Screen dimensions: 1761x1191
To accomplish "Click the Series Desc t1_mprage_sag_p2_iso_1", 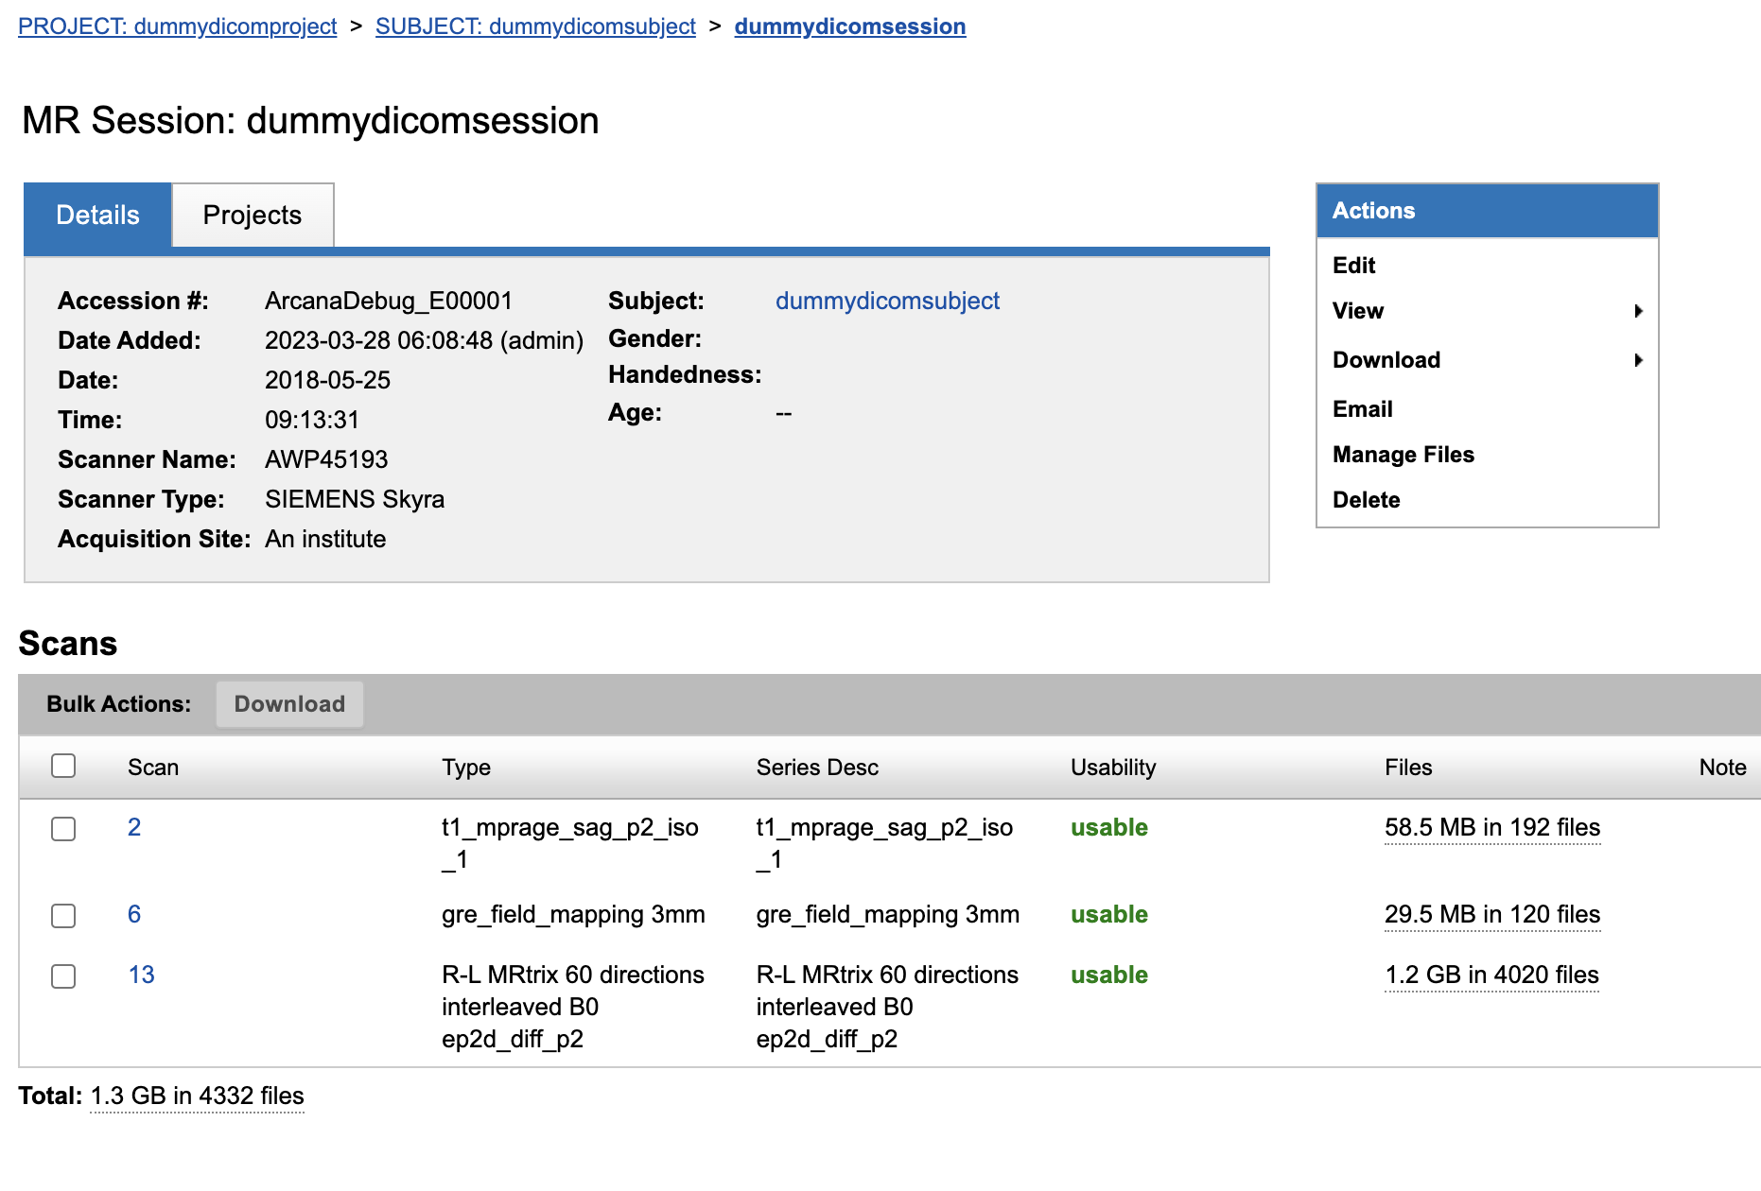I will point(884,843).
